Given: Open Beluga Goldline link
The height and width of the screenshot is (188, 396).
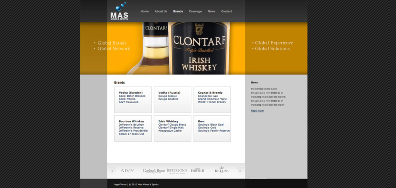Looking at the screenshot, I should pos(168,99).
